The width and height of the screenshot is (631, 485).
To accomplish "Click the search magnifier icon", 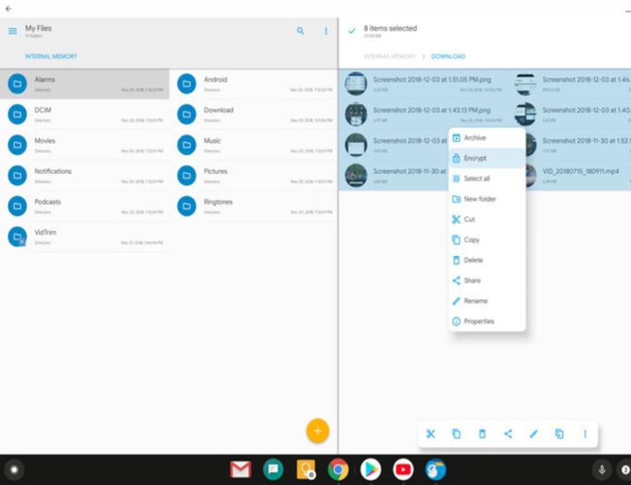I will (300, 31).
